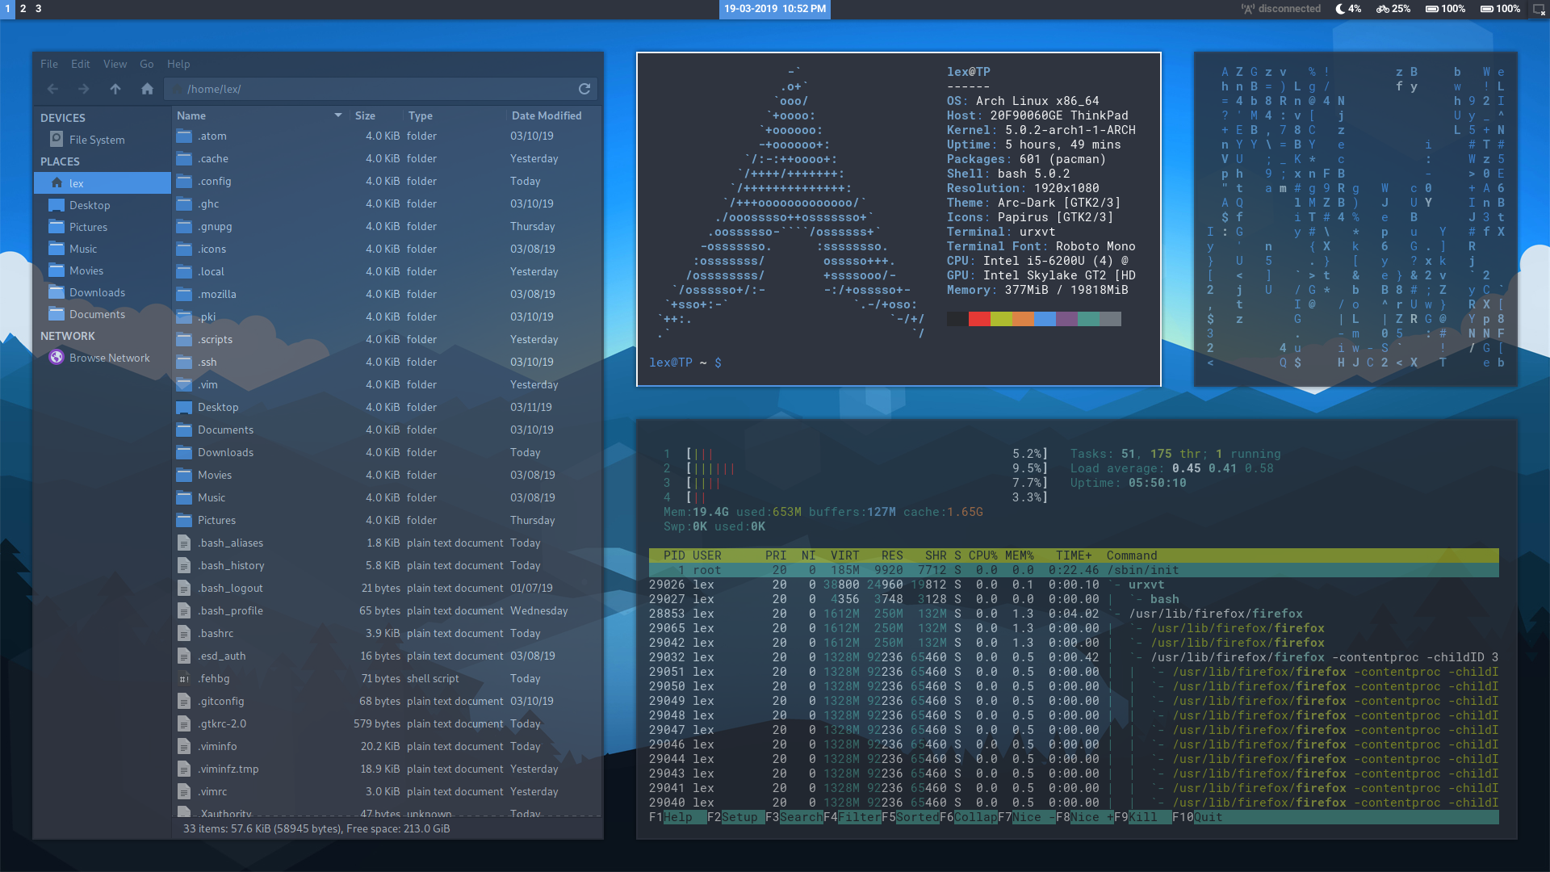Sort files by Date Modified column
The height and width of the screenshot is (872, 1550).
point(546,115)
